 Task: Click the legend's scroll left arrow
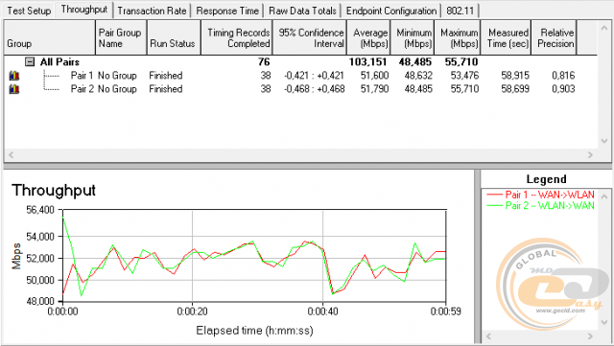[488, 336]
